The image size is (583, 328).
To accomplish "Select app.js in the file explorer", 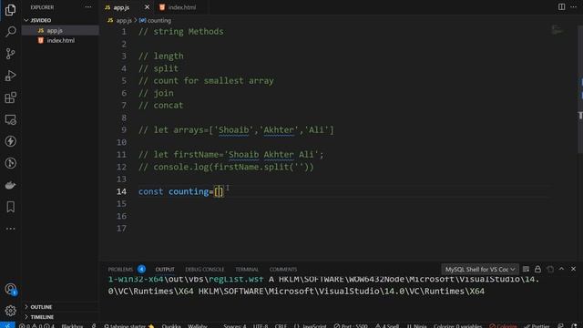I will point(60,30).
